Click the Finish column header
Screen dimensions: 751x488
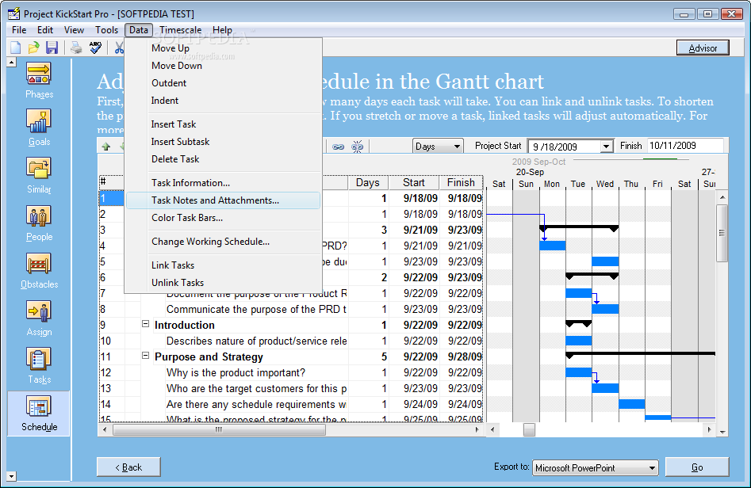[x=461, y=183]
